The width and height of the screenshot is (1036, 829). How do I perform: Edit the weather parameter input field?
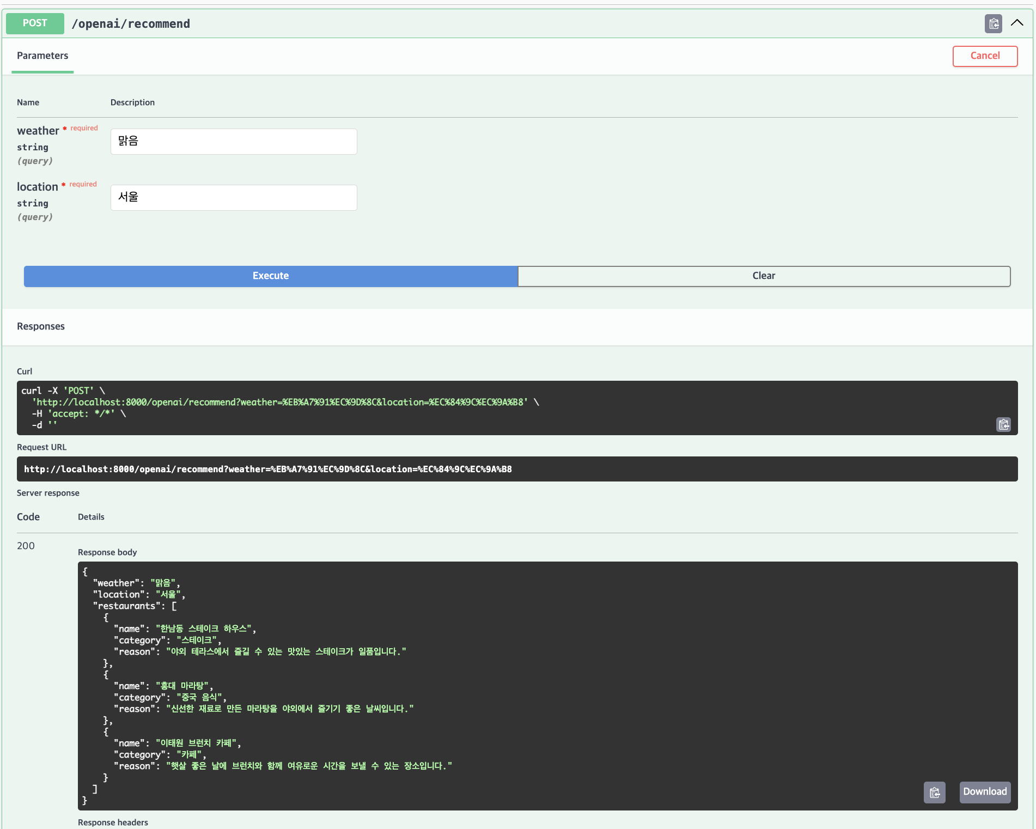coord(234,142)
